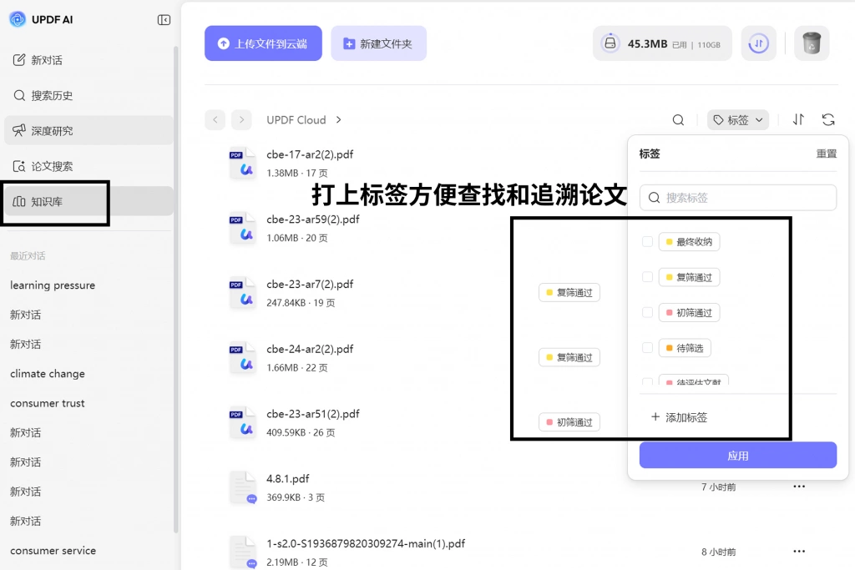
Task: Click the sort order icon
Action: click(798, 120)
